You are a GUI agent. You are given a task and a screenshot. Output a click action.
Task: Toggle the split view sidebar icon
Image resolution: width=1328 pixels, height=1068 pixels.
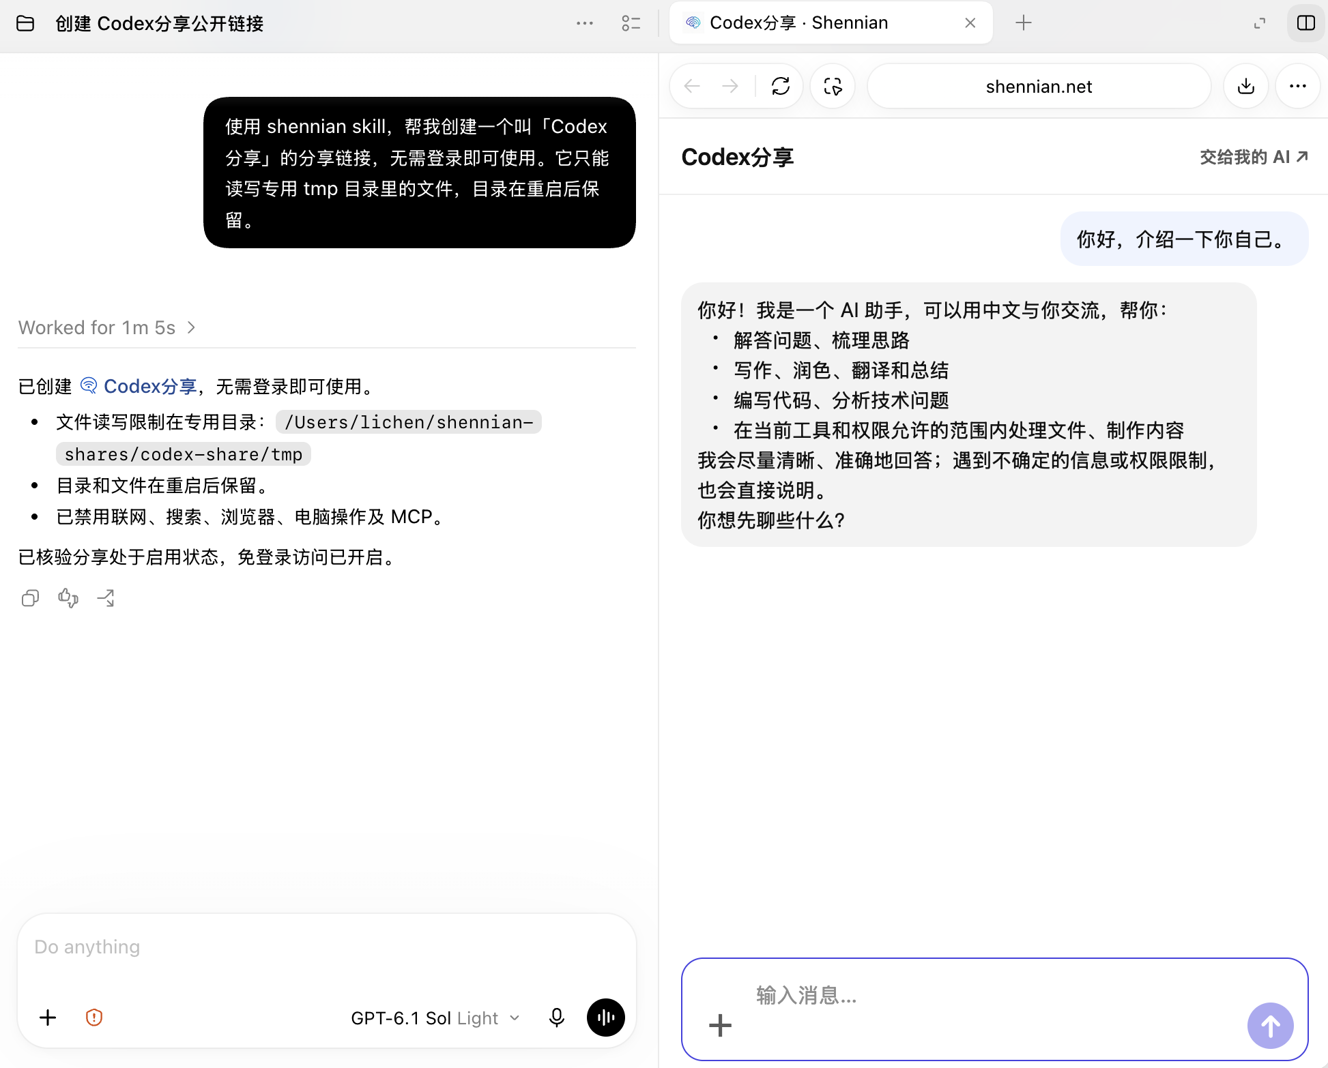pyautogui.click(x=1306, y=23)
